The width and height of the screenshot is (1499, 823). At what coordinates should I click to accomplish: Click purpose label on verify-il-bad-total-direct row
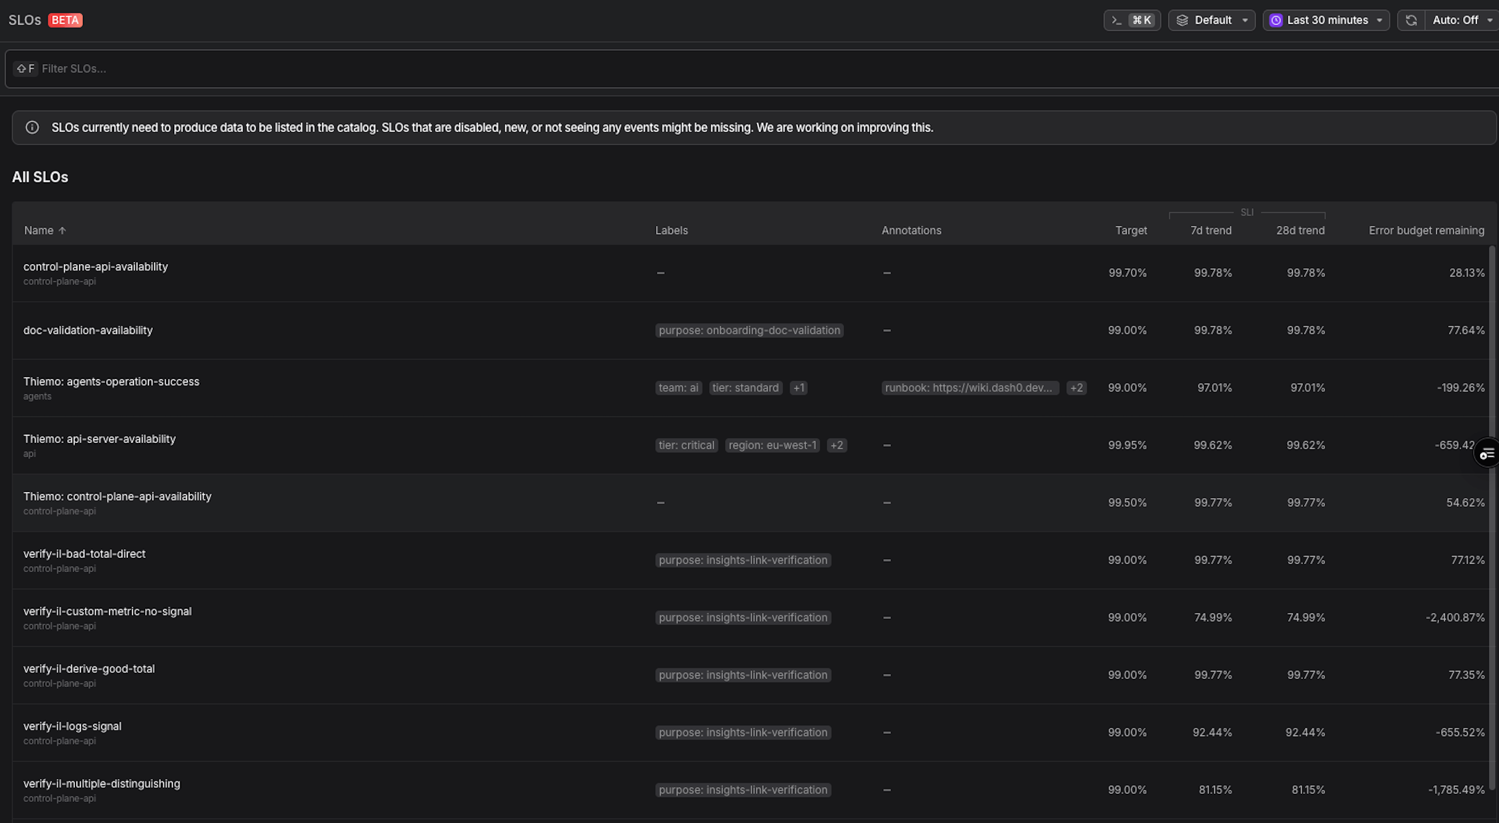pyautogui.click(x=743, y=560)
